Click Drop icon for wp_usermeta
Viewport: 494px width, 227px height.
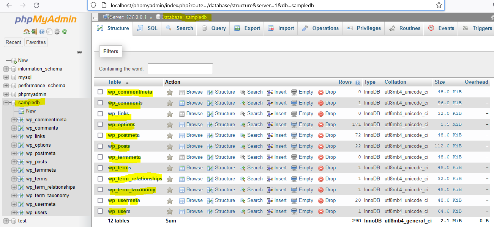pos(321,200)
